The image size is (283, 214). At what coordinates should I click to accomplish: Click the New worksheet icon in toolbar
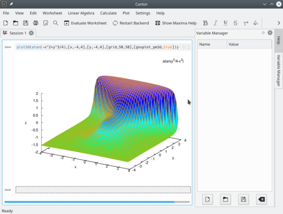pyautogui.click(x=5, y=23)
